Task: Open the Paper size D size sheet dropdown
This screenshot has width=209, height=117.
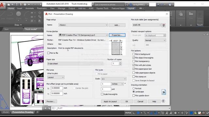Action: [x=76, y=64]
